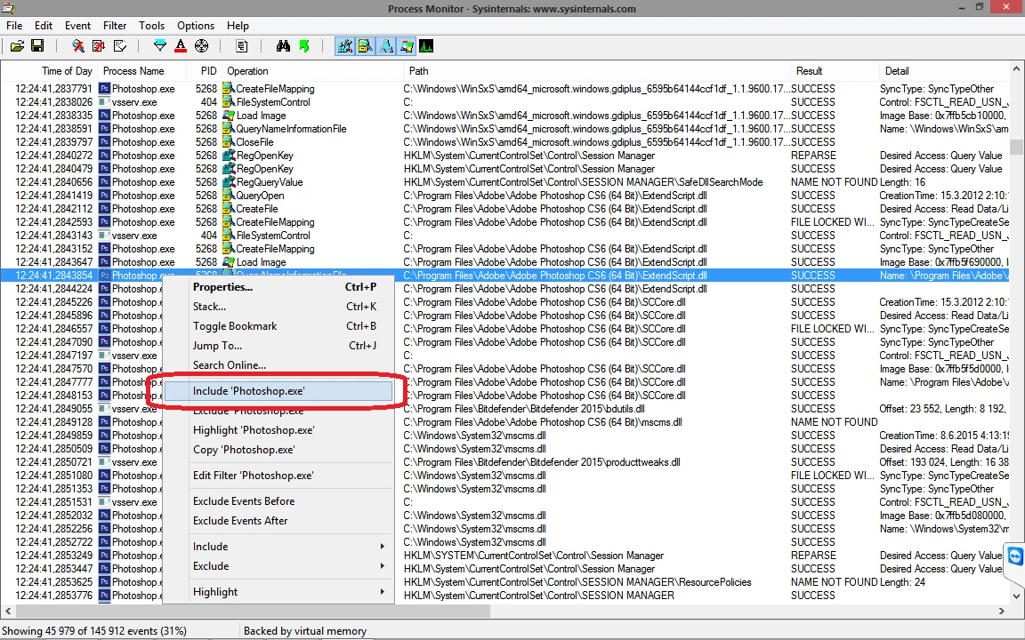Viewport: 1025px width, 640px height.
Task: Click the Open log file toolbar icon
Action: [18, 45]
